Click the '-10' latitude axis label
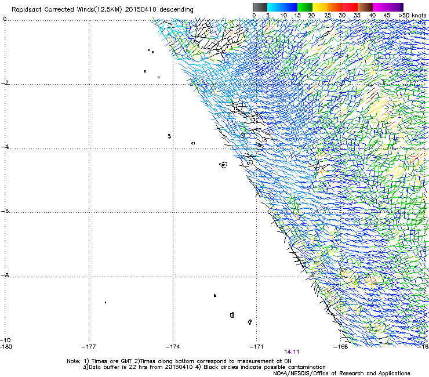 [x=6, y=340]
